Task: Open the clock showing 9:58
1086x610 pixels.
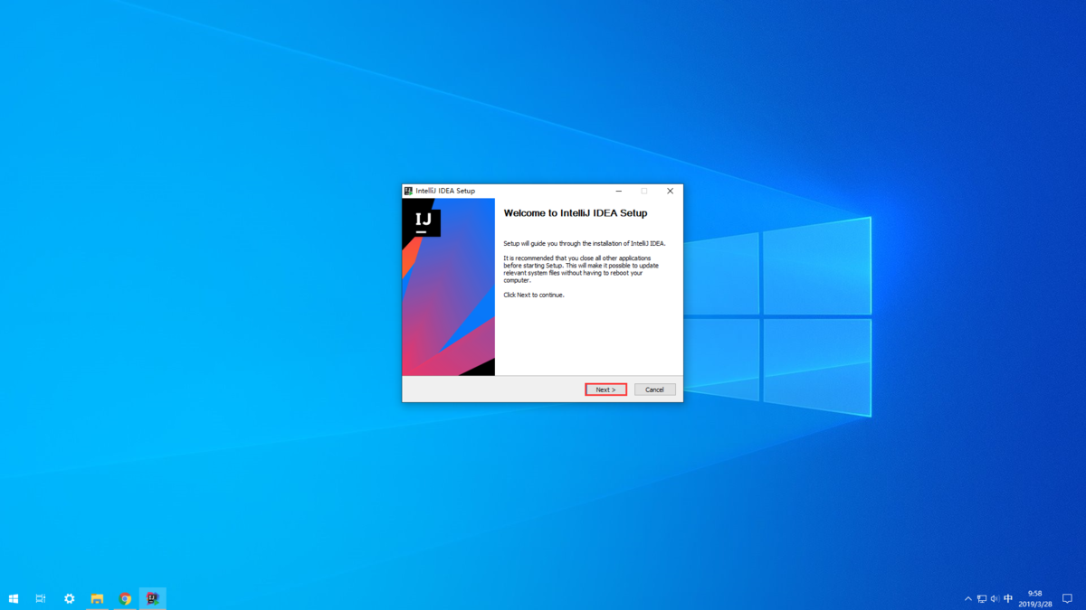Action: click(x=1035, y=598)
